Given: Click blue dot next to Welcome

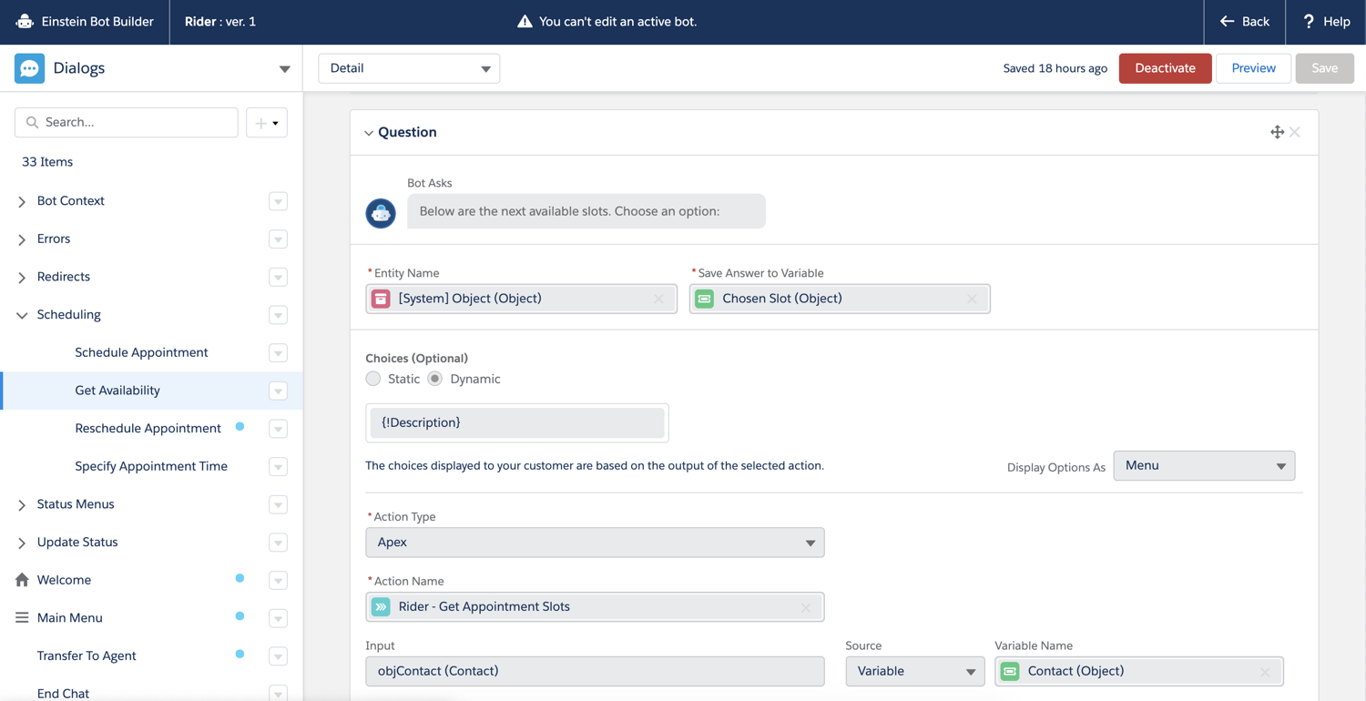Looking at the screenshot, I should pyautogui.click(x=240, y=578).
